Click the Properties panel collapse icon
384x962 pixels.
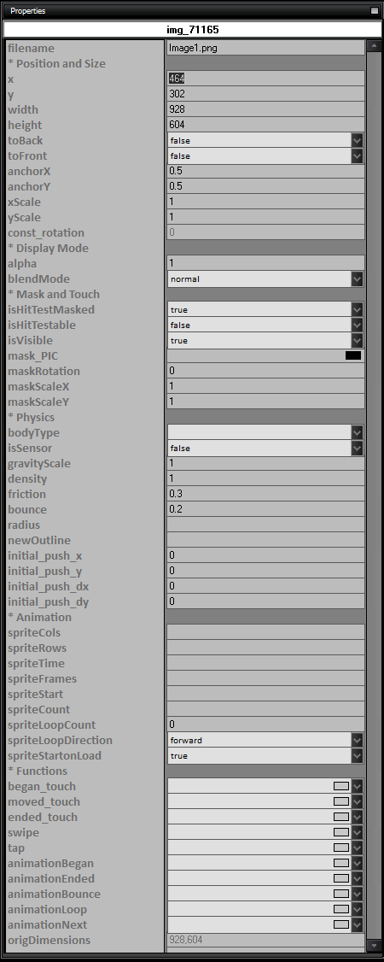pyautogui.click(x=375, y=10)
